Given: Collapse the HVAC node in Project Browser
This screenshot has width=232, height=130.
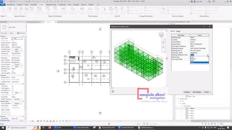Looking at the screenshot, I should pyautogui.click(x=181, y=104).
